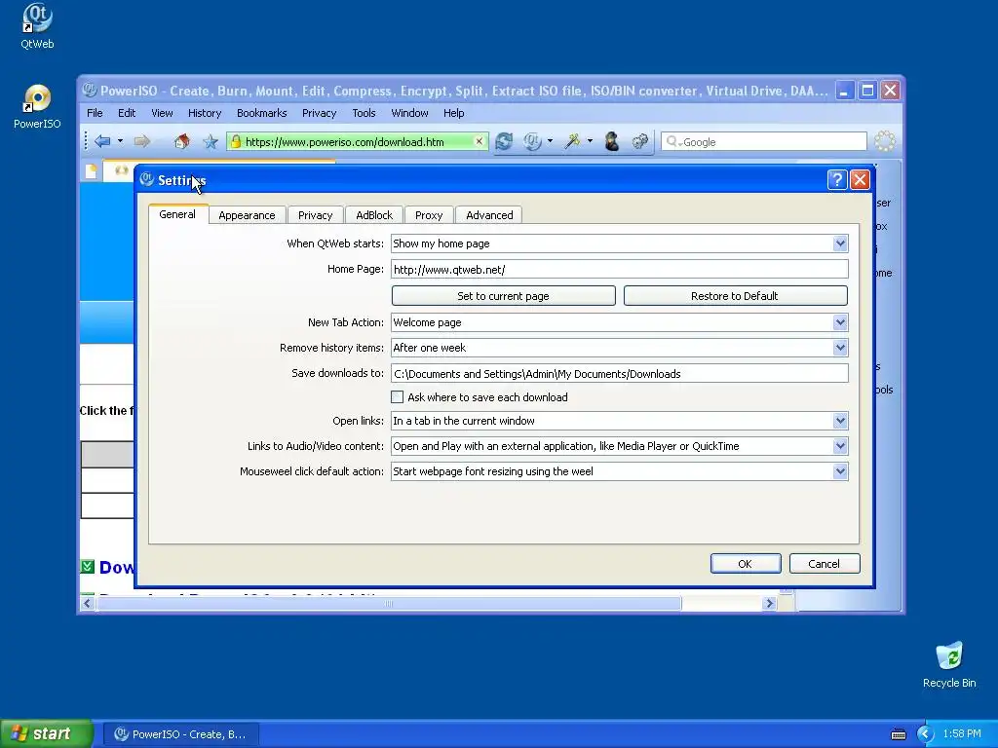The image size is (998, 748).
Task: Click the browser page horizontal scrollbar thumb
Action: click(389, 603)
